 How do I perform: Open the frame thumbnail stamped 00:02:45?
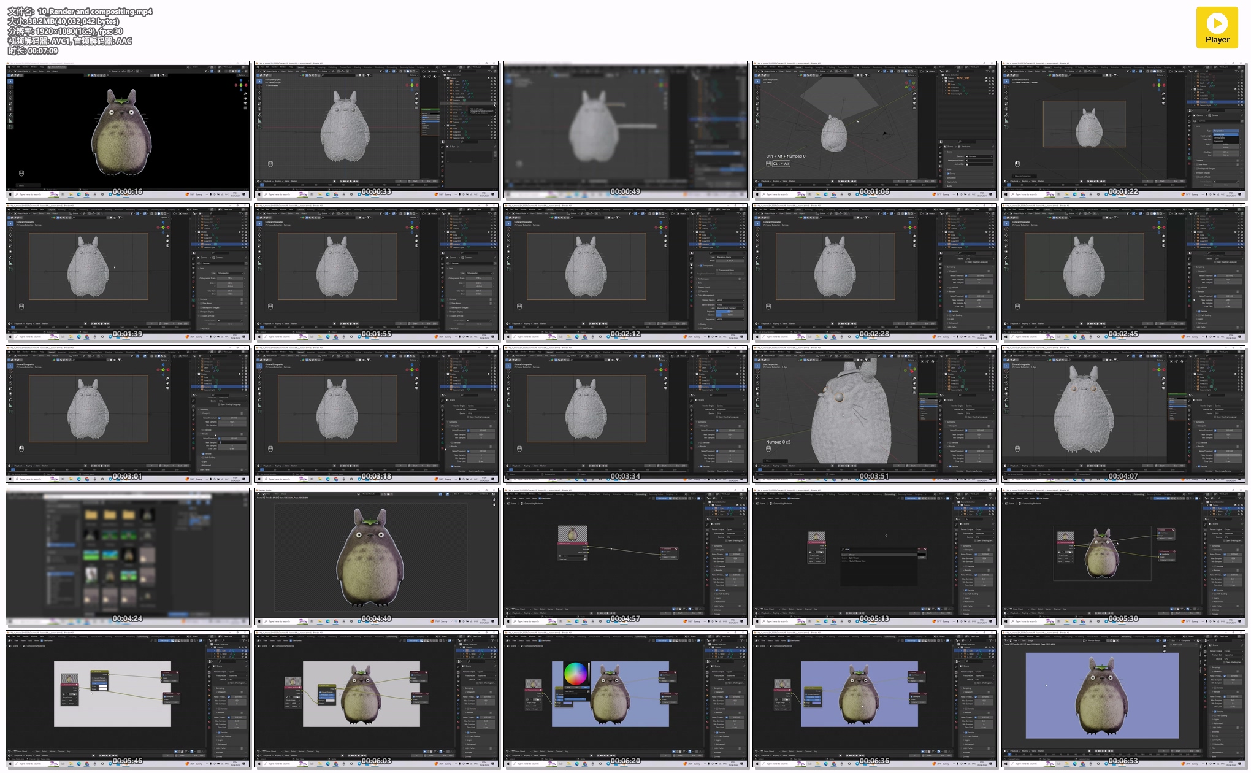click(1124, 272)
